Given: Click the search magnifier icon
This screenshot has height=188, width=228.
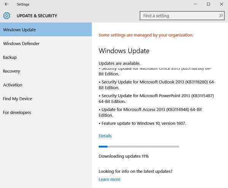Looking at the screenshot, I should 221,16.
